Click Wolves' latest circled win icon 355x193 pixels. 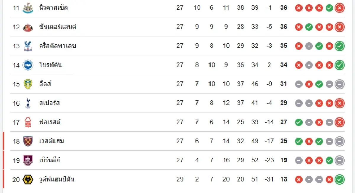point(340,179)
